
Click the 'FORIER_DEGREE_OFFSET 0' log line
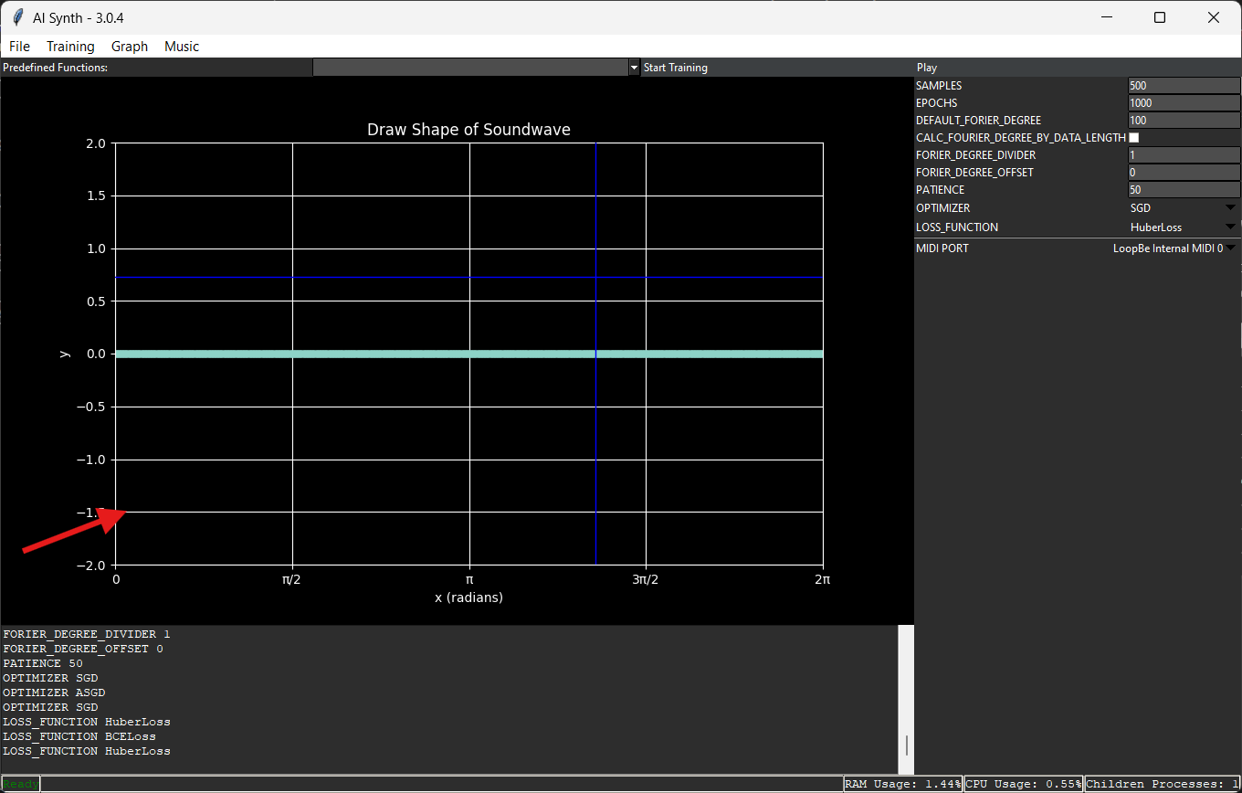pos(83,649)
